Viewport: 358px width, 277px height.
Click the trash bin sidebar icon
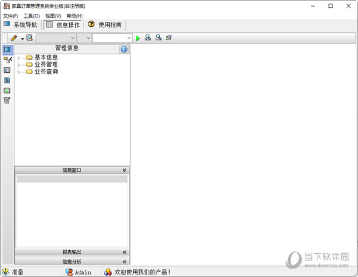tap(7, 100)
